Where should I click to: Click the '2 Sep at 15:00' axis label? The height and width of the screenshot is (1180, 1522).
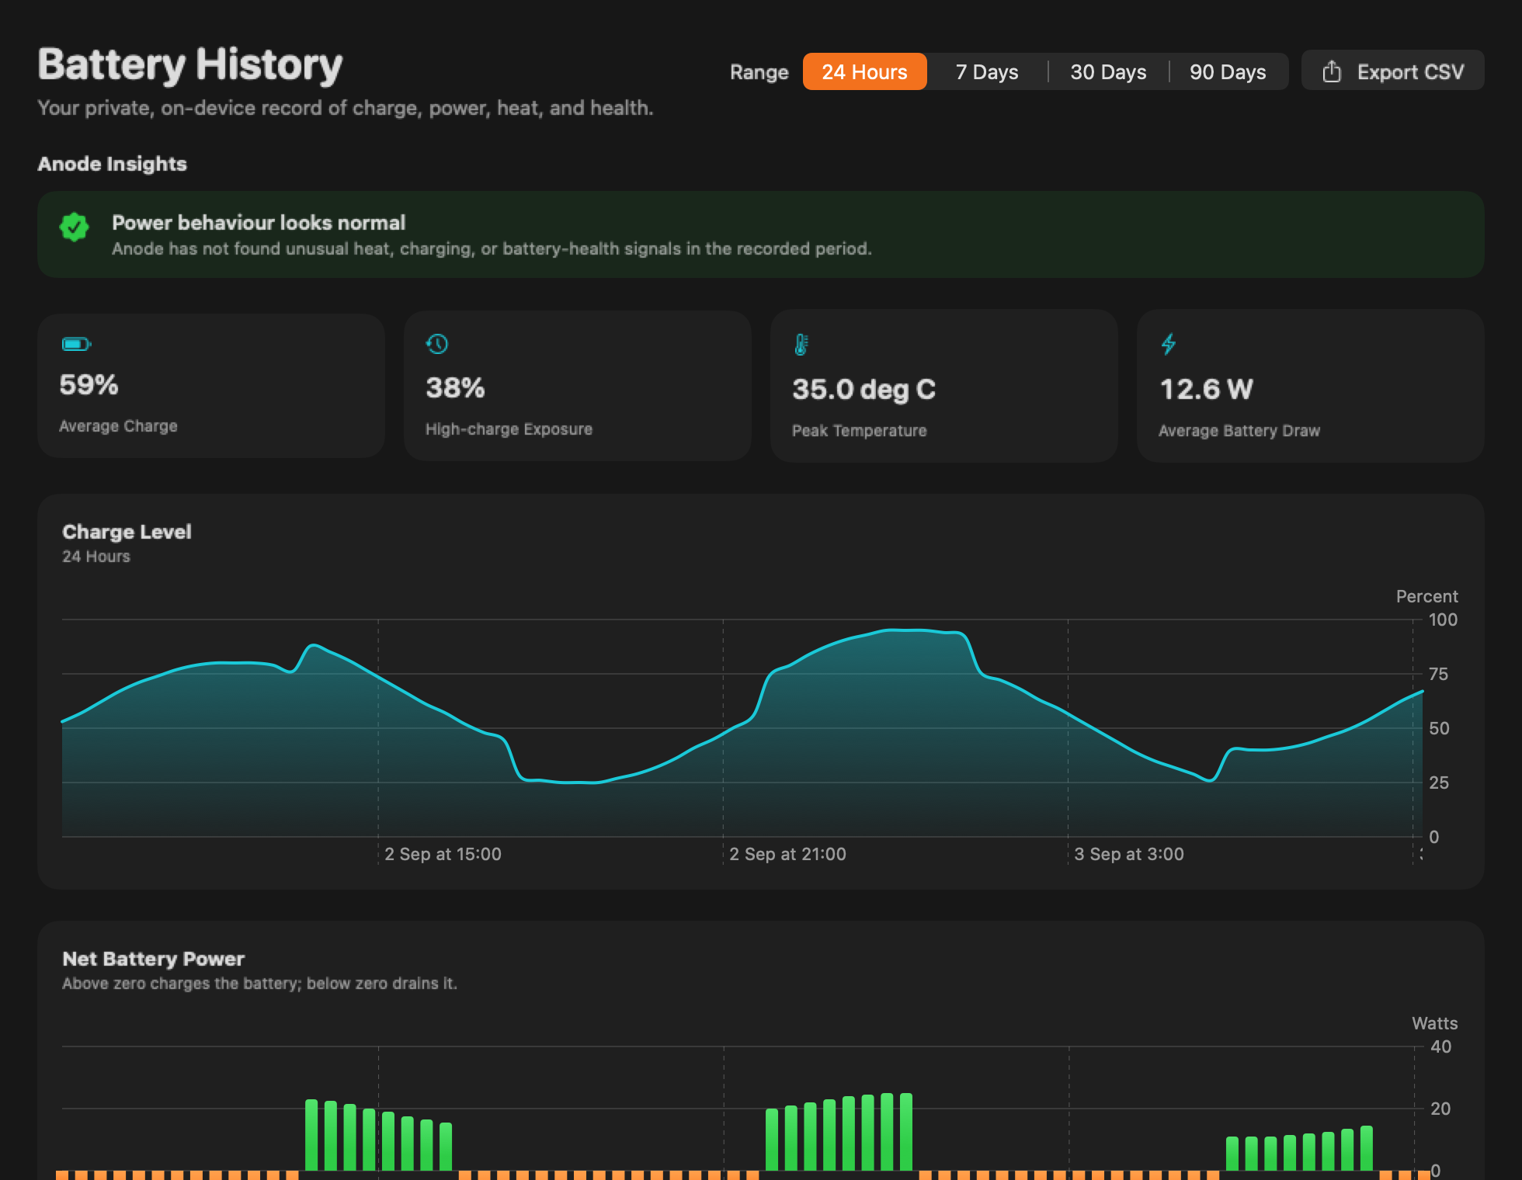pos(443,854)
